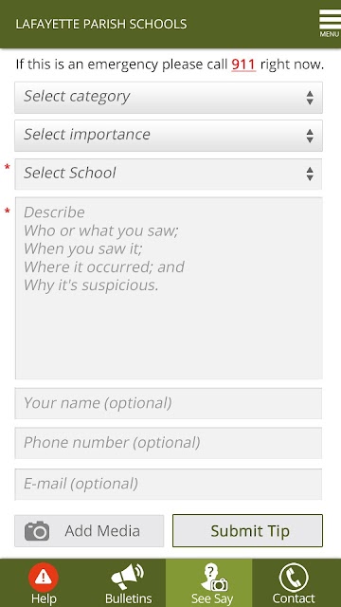Image resolution: width=341 pixels, height=607 pixels.
Task: Expand the Select importance dropdown
Action: 169,136
